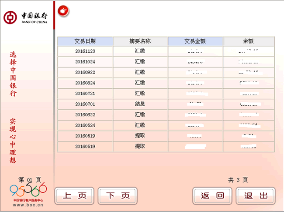Select the 摘要名称 column header
The image size is (284, 212).
tap(140, 41)
